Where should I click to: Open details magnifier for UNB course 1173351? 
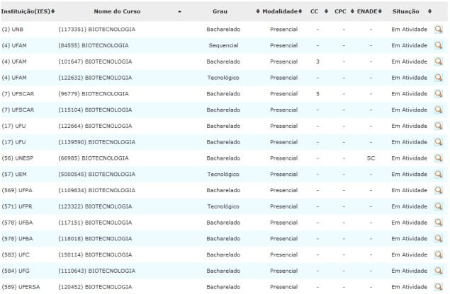(438, 29)
